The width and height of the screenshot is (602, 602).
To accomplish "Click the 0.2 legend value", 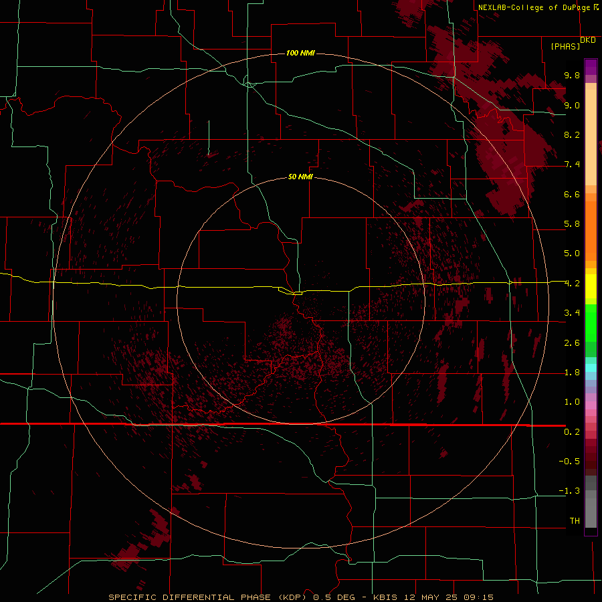I will point(572,432).
